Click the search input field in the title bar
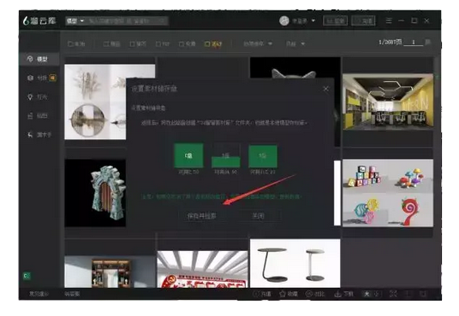Viewport: 459px width, 316px height. (127, 20)
